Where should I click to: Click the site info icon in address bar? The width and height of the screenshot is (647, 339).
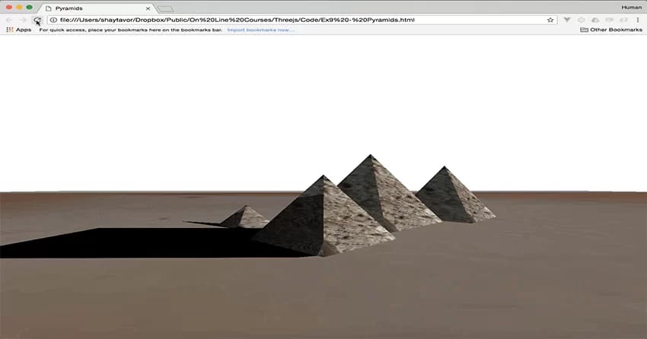[53, 20]
